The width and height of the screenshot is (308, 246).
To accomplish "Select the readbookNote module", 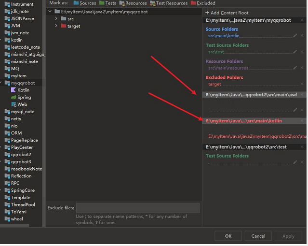I will tap(23, 169).
